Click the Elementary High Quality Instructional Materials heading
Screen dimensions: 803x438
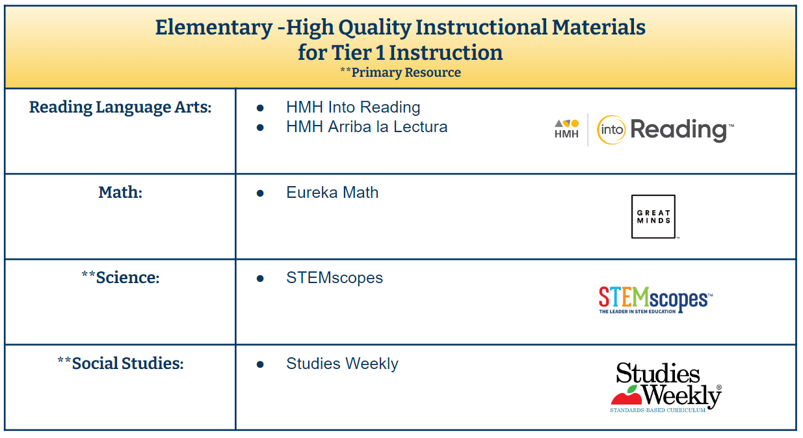coord(401,40)
